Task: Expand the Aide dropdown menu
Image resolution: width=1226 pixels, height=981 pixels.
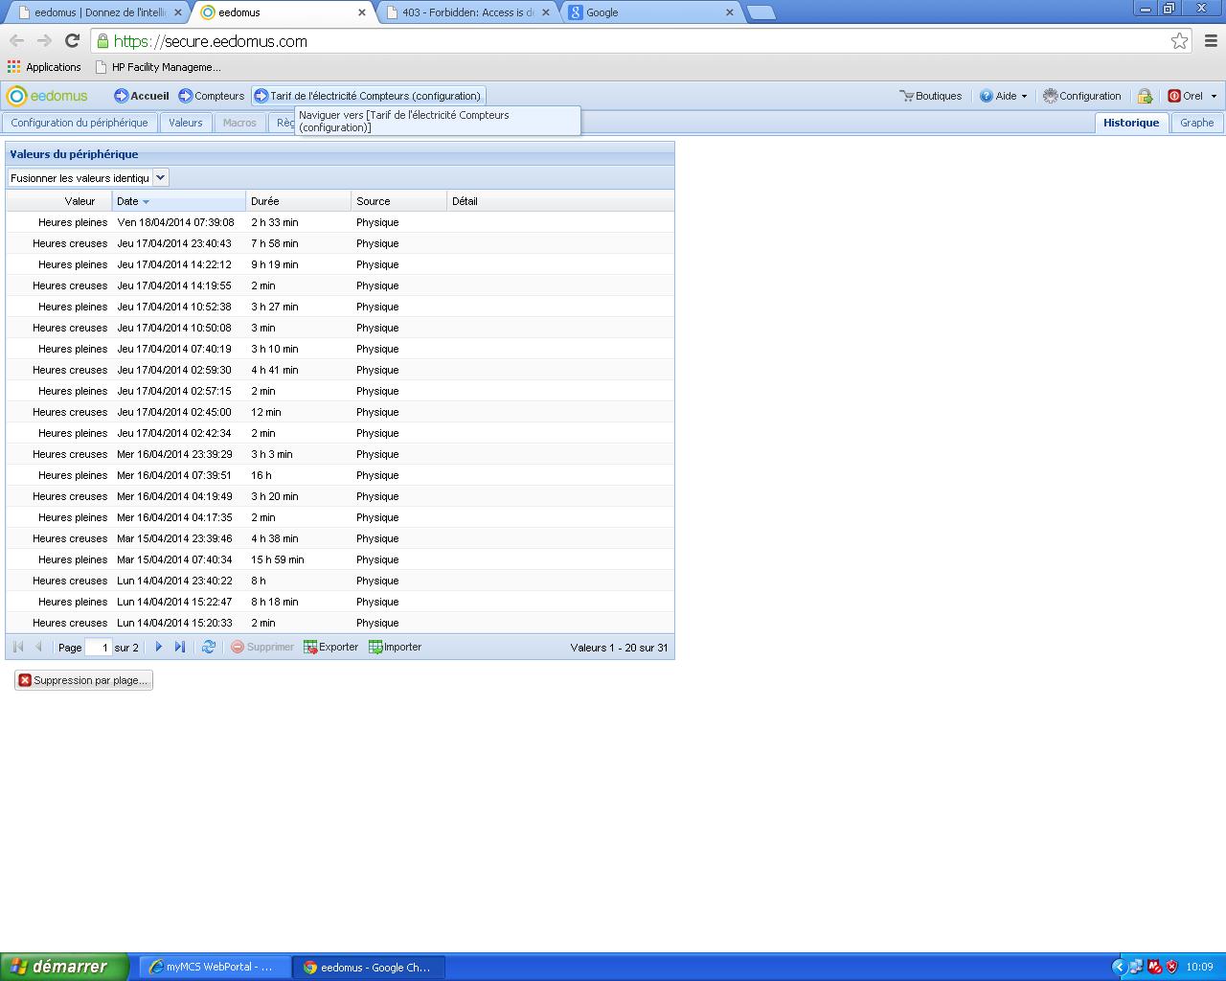Action: pos(1023,96)
